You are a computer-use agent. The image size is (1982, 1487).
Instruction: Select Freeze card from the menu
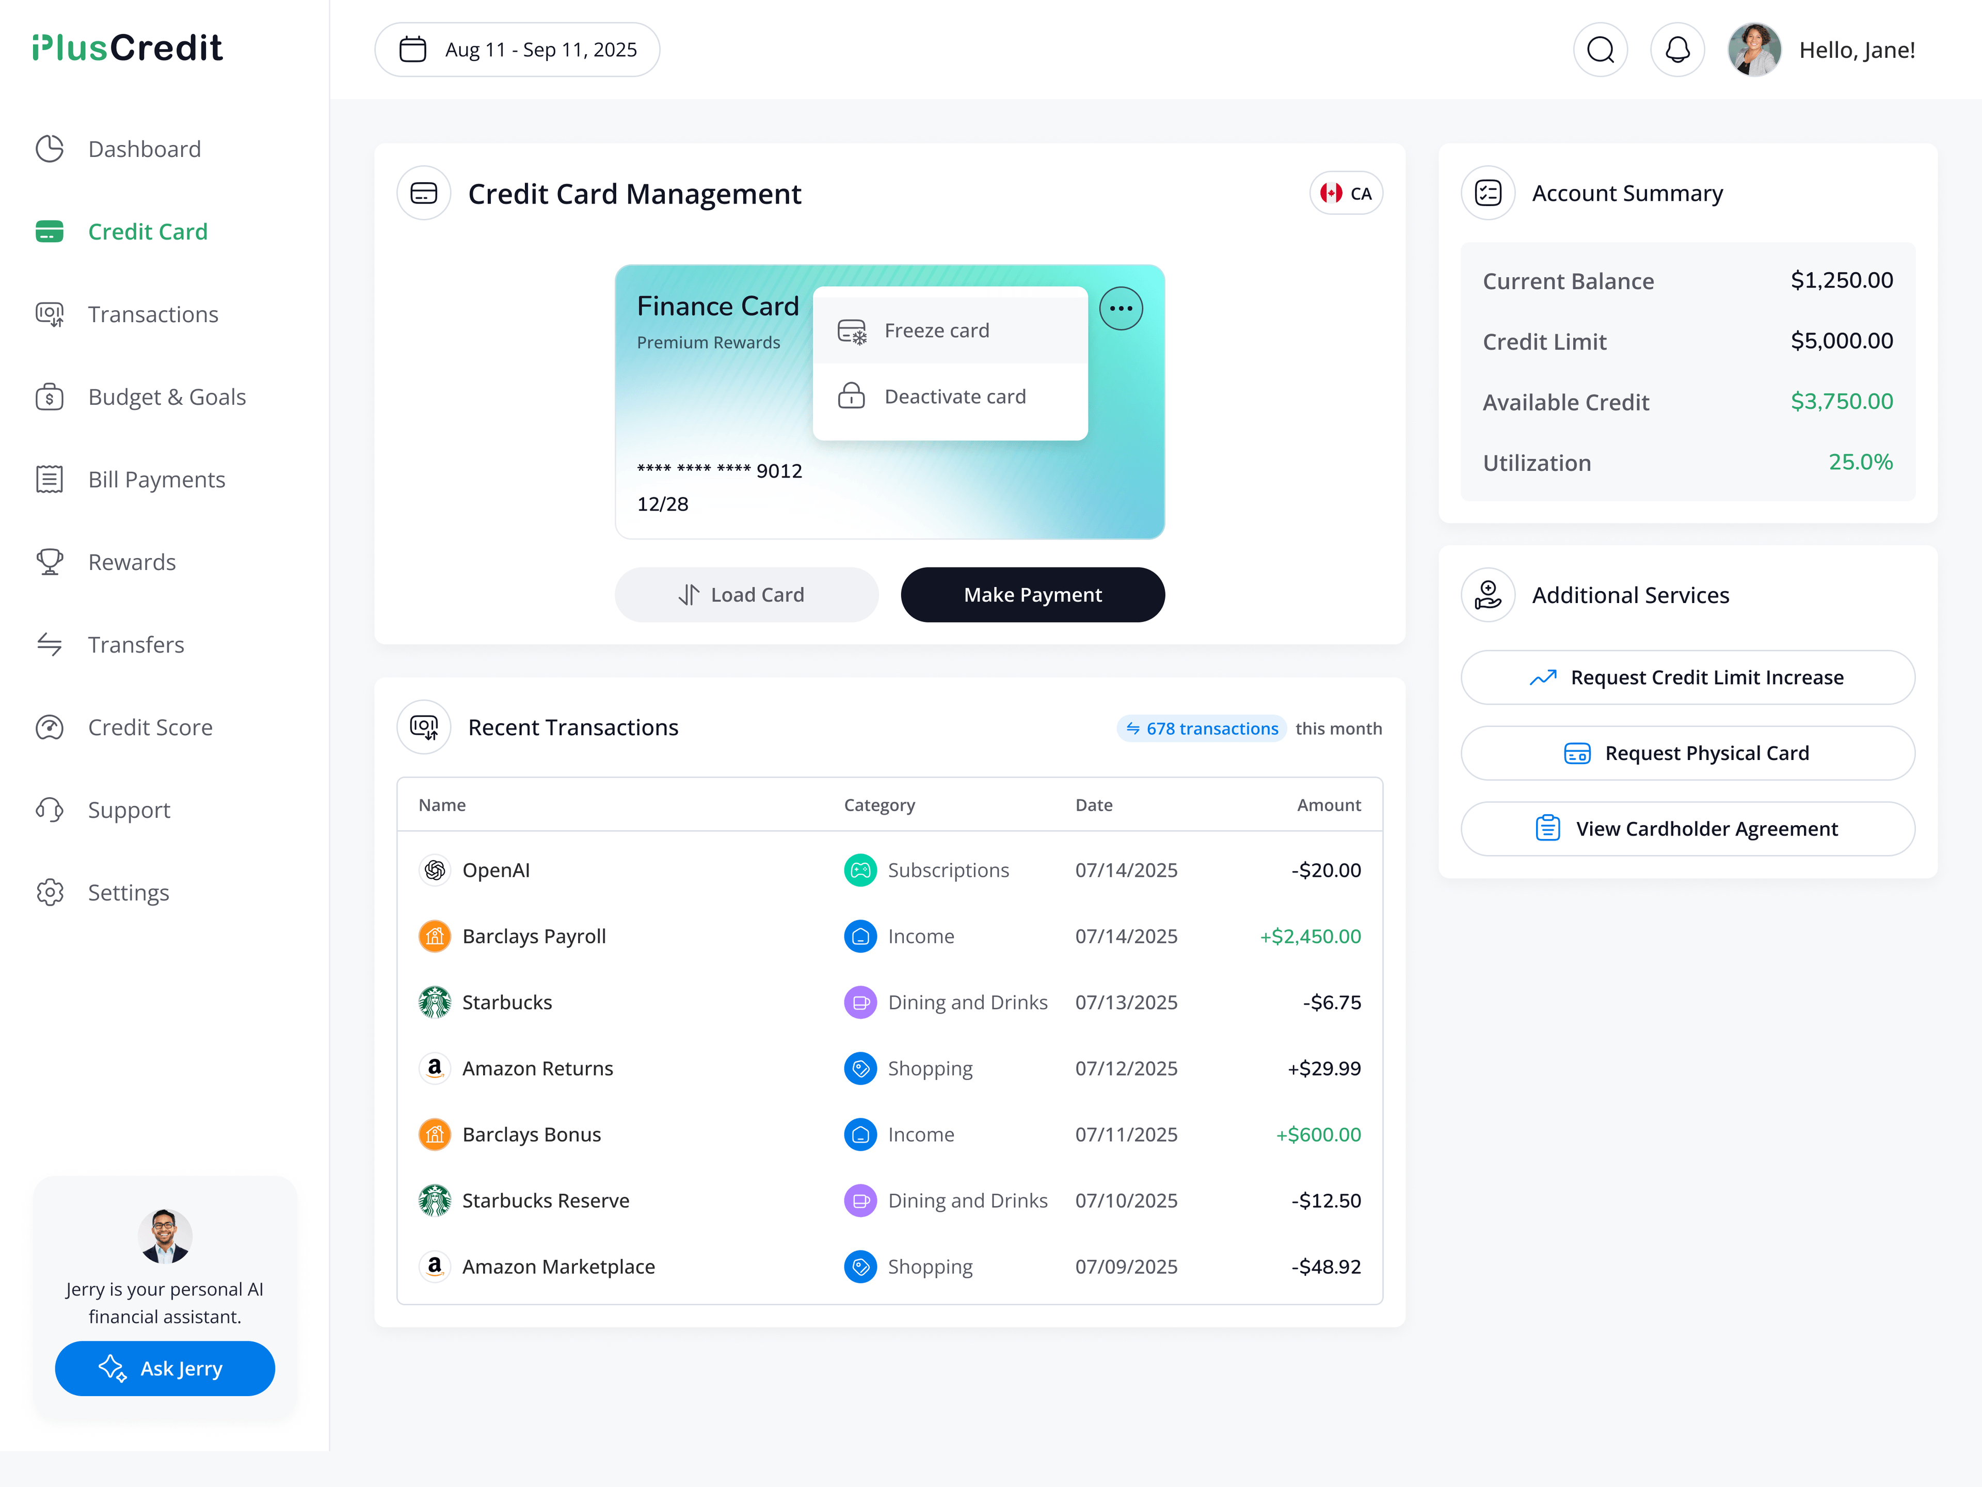[950, 331]
